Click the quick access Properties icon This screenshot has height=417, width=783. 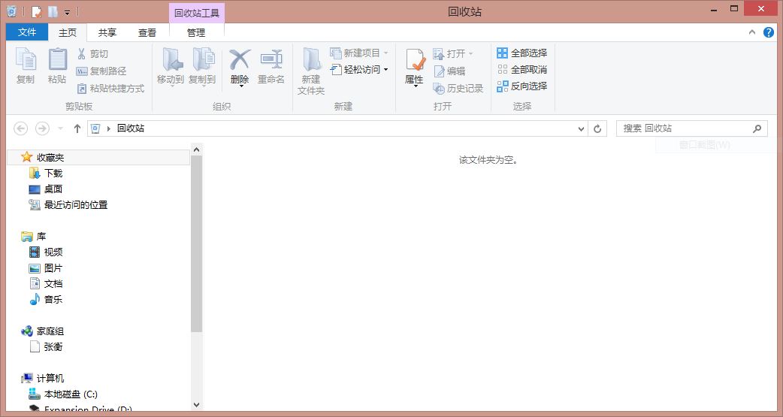(37, 11)
